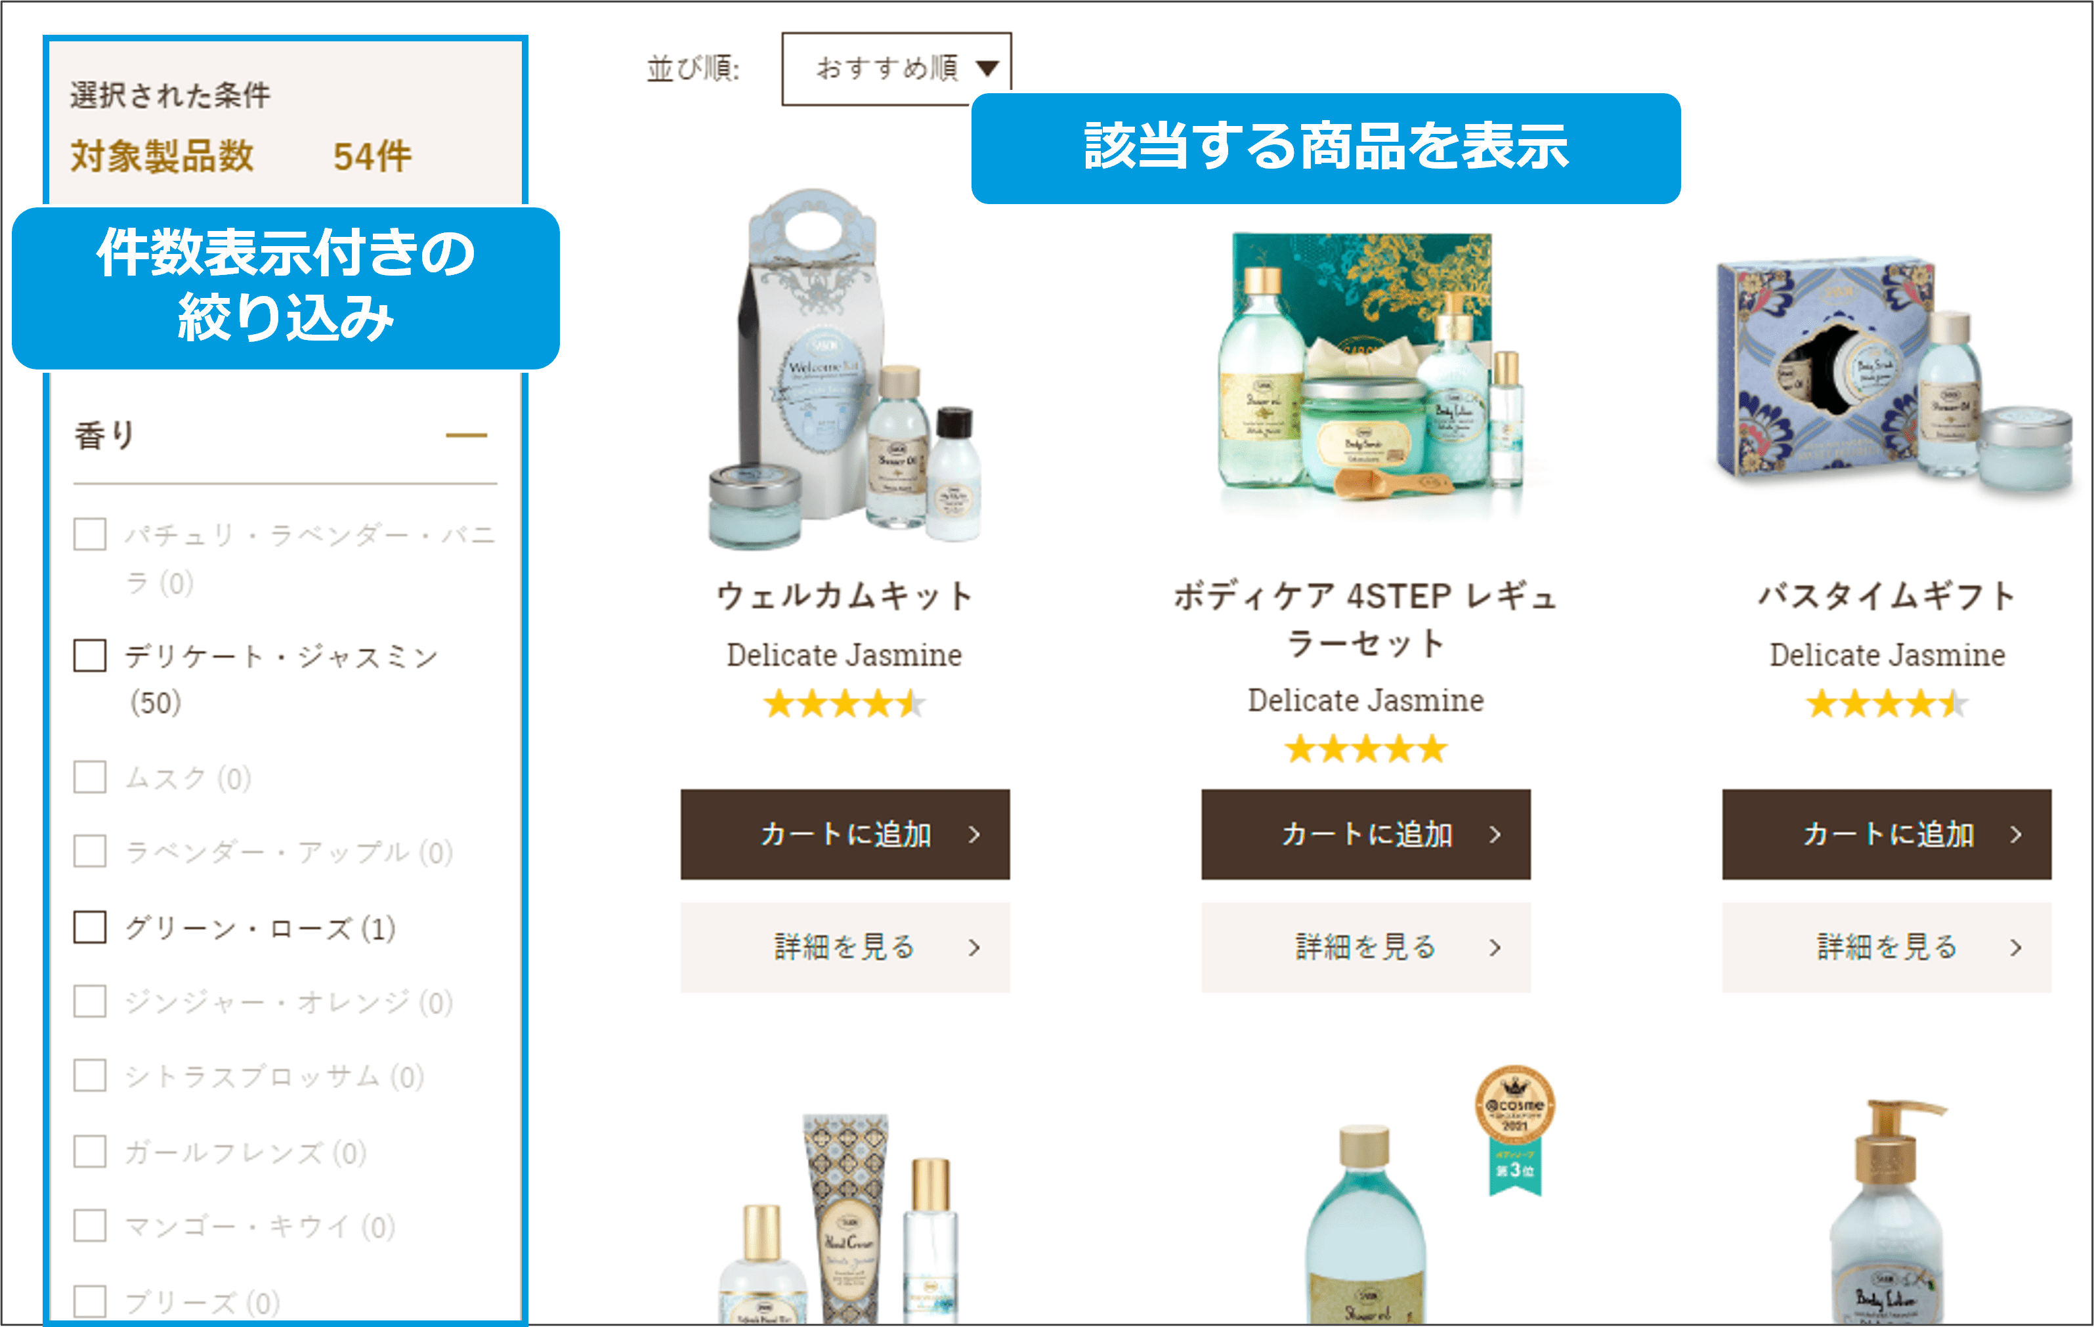Toggle the ムスク filter checkbox
Screen dimensions: 2094x1327
[x=91, y=776]
